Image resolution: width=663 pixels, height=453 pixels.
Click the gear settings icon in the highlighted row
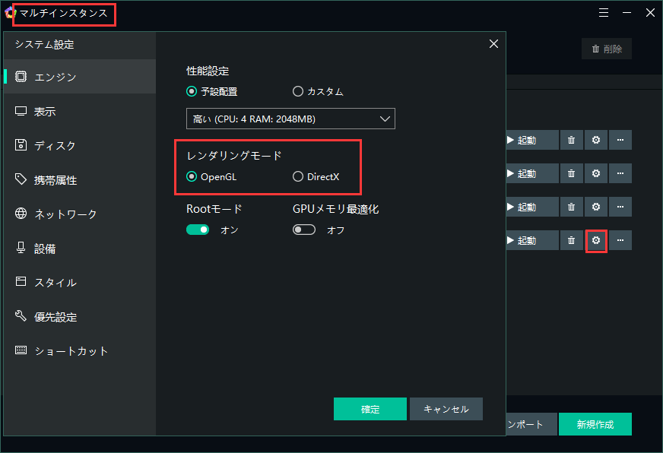(x=596, y=241)
